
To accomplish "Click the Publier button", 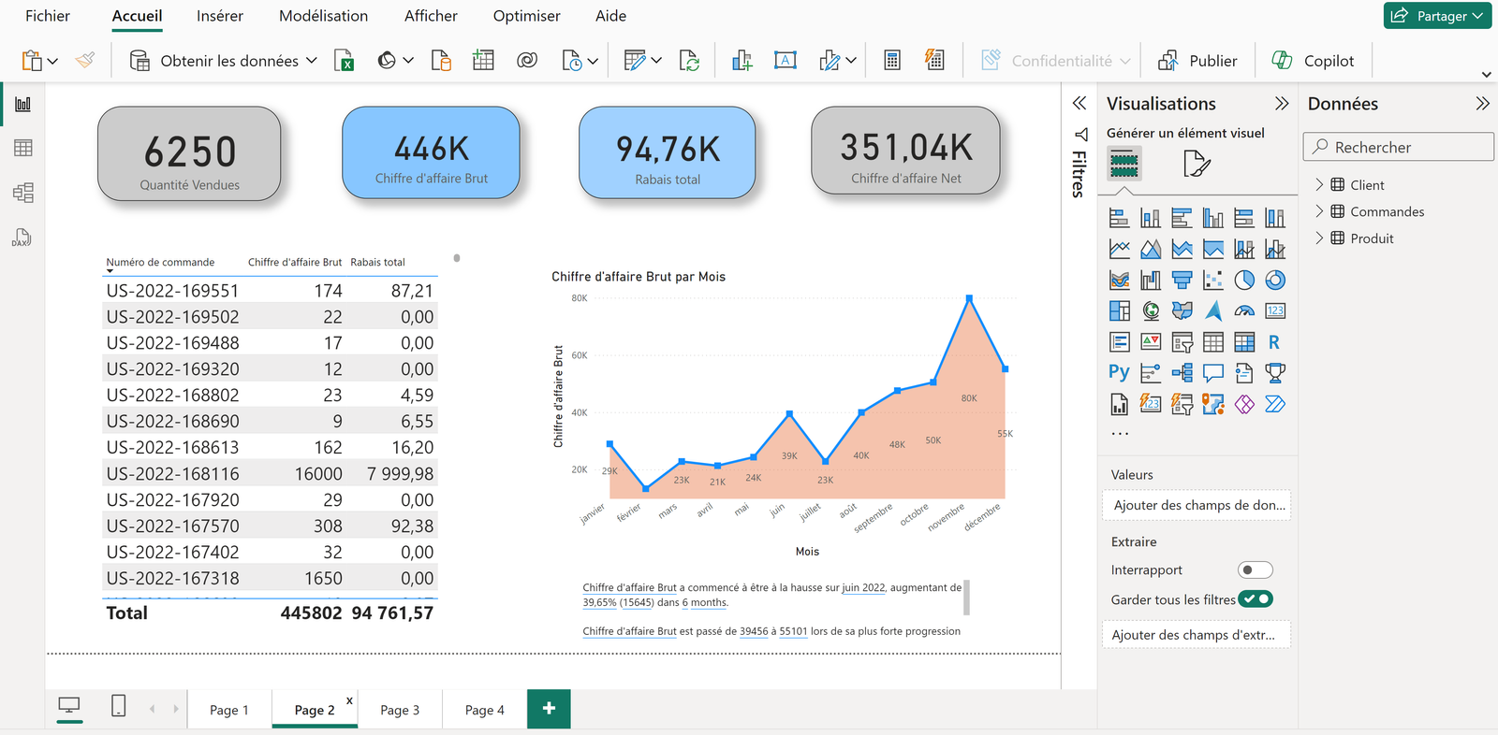I will (1197, 61).
